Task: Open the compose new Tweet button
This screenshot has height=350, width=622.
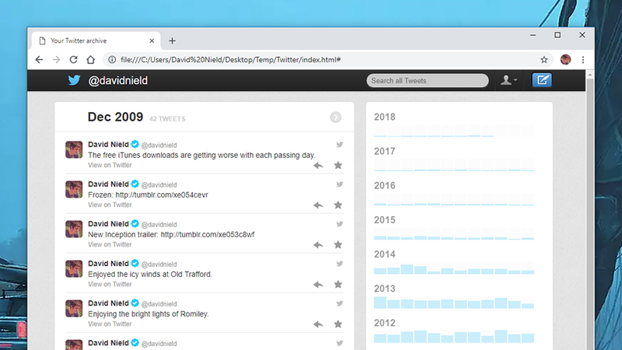Action: point(542,80)
